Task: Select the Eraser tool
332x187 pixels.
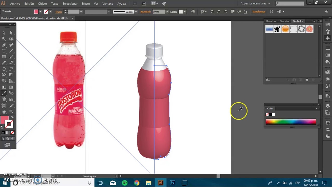Action: click(x=11, y=63)
